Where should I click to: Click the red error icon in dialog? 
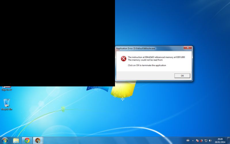124,59
